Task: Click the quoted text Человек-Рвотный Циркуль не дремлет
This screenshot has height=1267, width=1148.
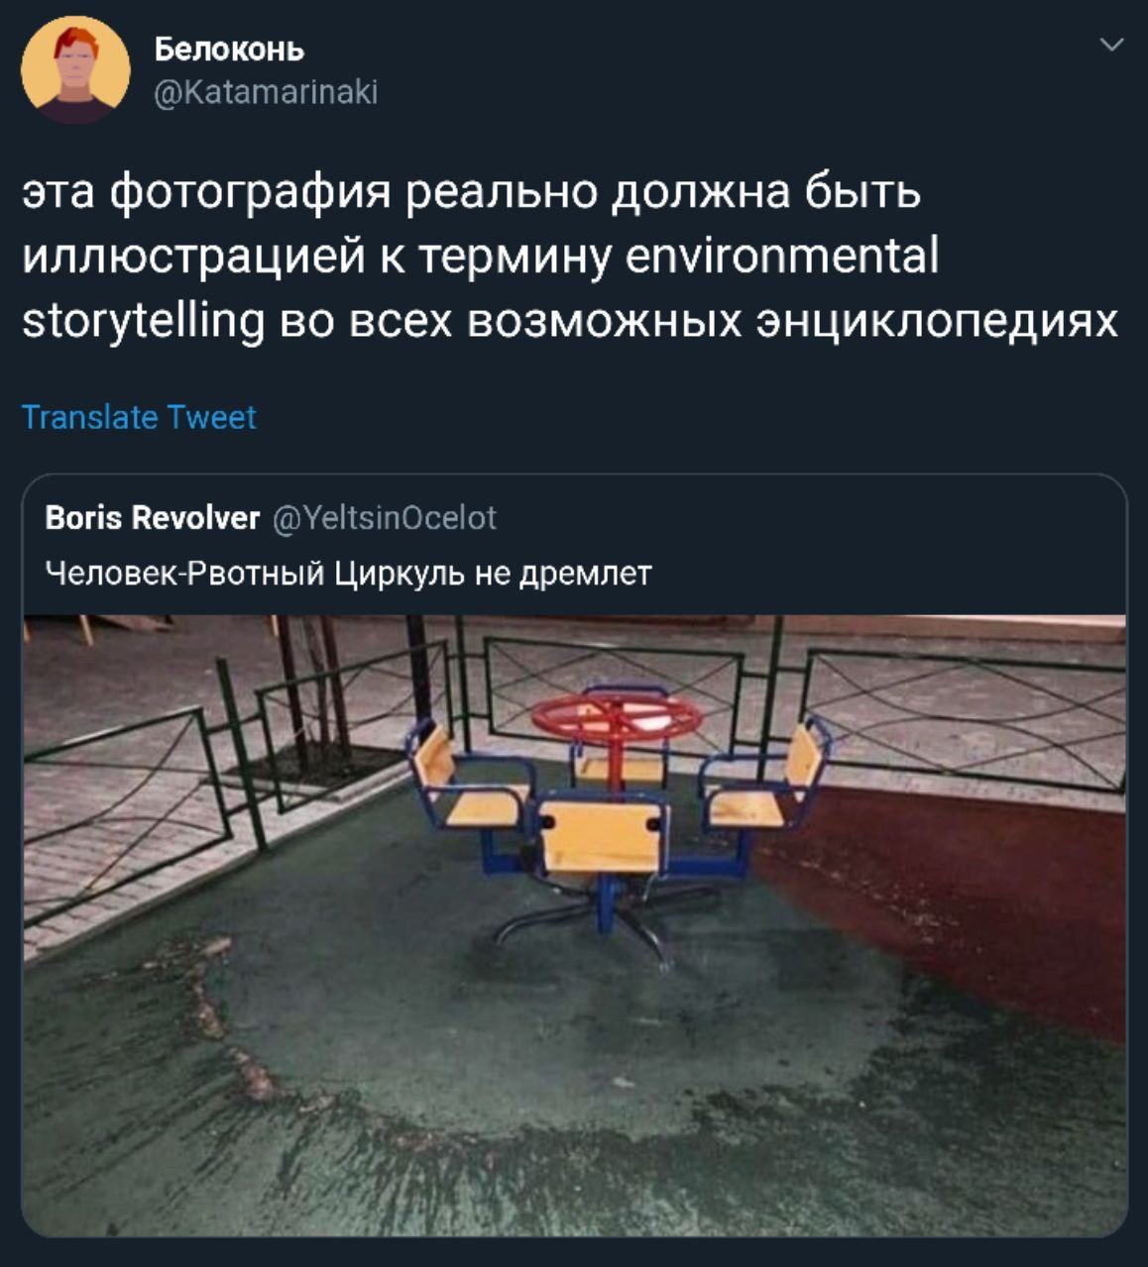Action: coord(349,573)
